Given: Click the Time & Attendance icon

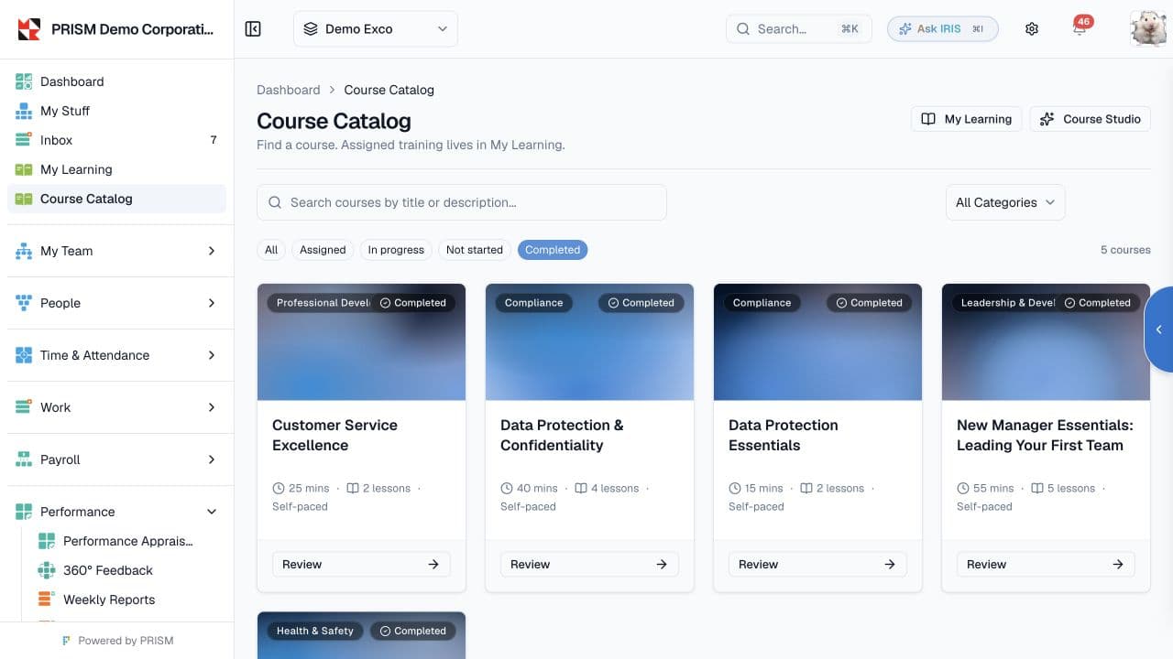Looking at the screenshot, I should point(24,355).
